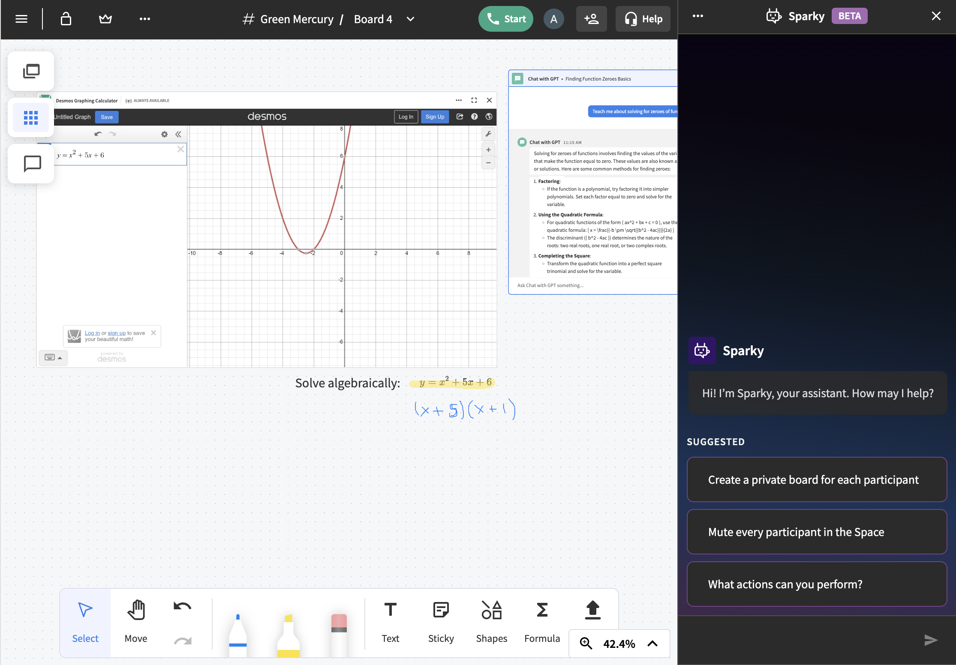
Task: Toggle the Desmos on-screen keyboard
Action: 53,357
